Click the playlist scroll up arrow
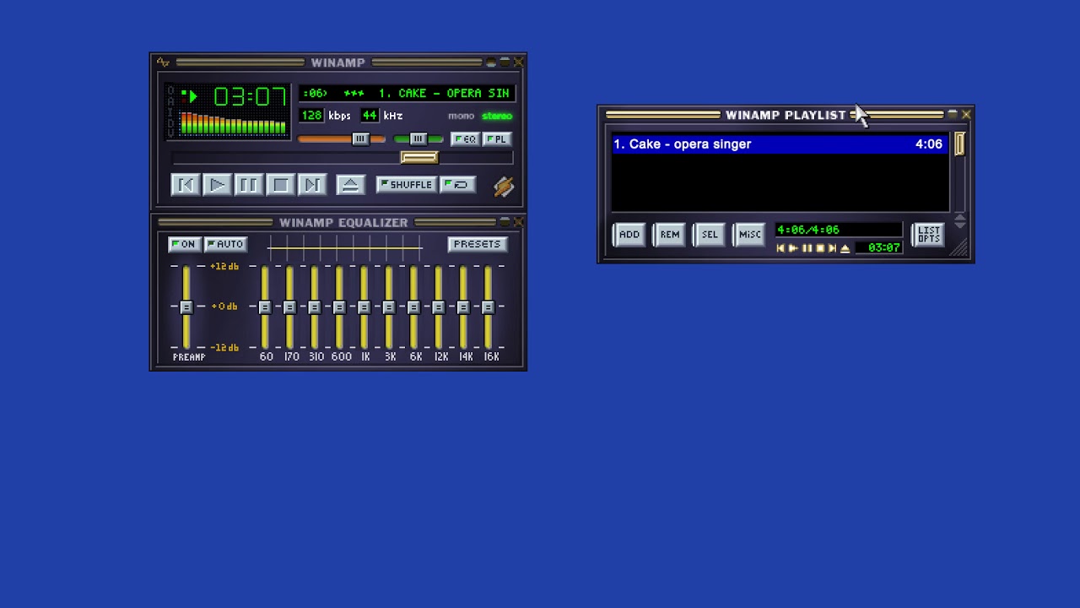Screen dimensions: 1080x608 959,218
